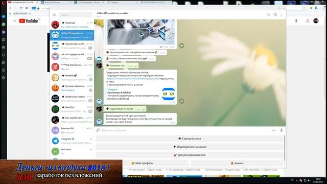The height and width of the screenshot is (184, 327).
Task: Click the Opera sidebar snapshot camera icon
Action: coord(4,40)
